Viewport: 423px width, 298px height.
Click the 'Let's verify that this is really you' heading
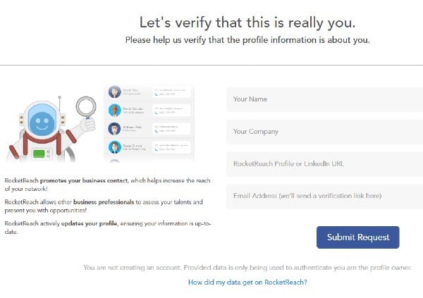[x=247, y=23]
